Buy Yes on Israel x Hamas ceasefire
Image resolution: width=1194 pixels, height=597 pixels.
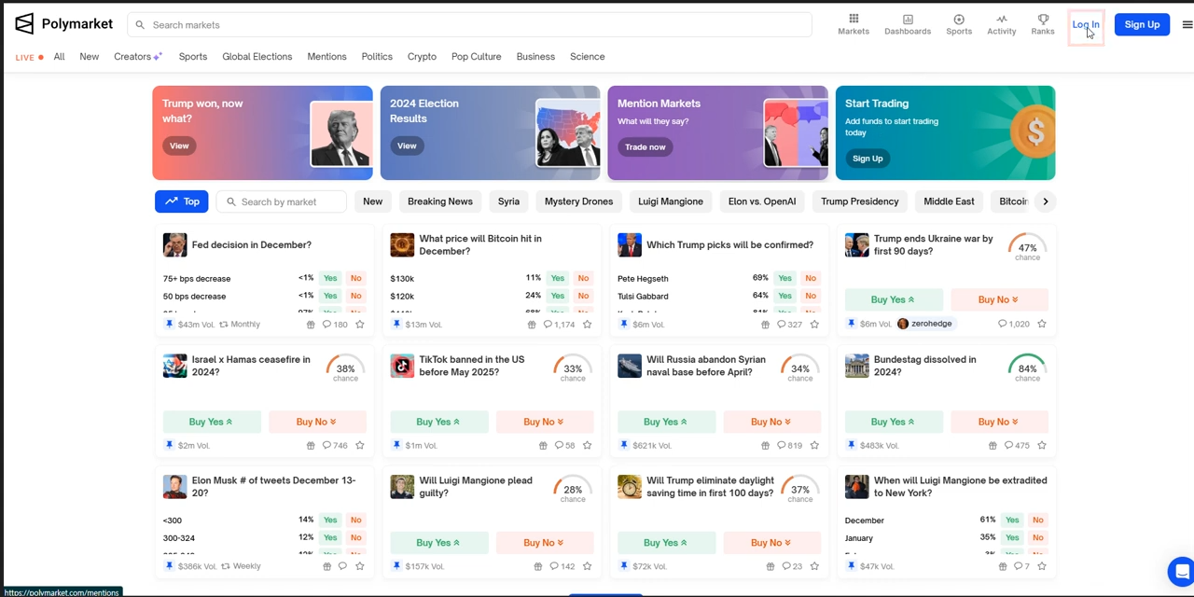point(211,422)
